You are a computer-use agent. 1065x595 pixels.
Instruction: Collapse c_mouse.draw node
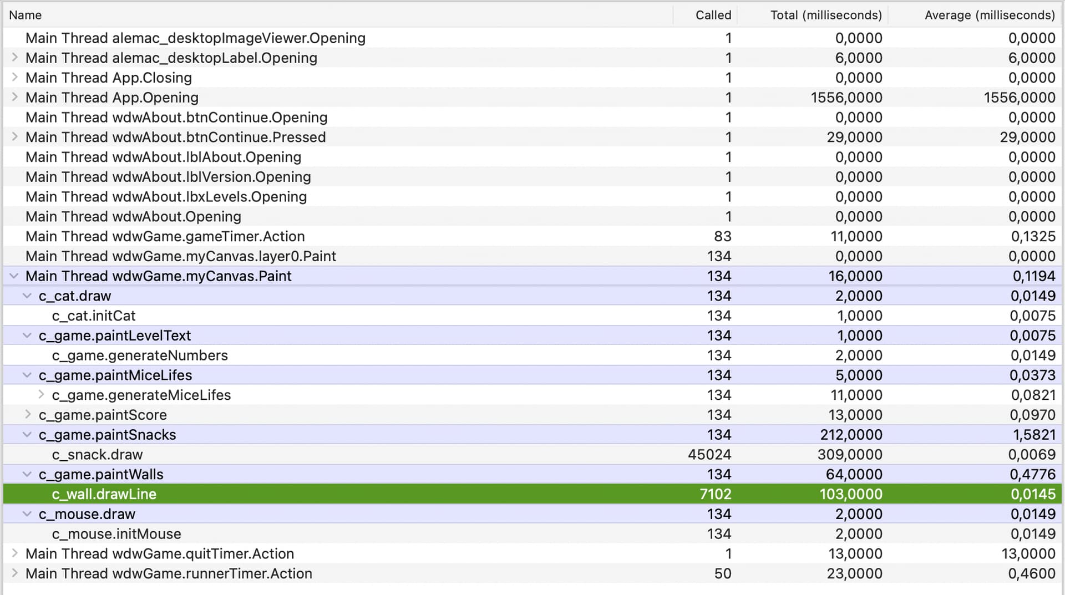(x=27, y=514)
